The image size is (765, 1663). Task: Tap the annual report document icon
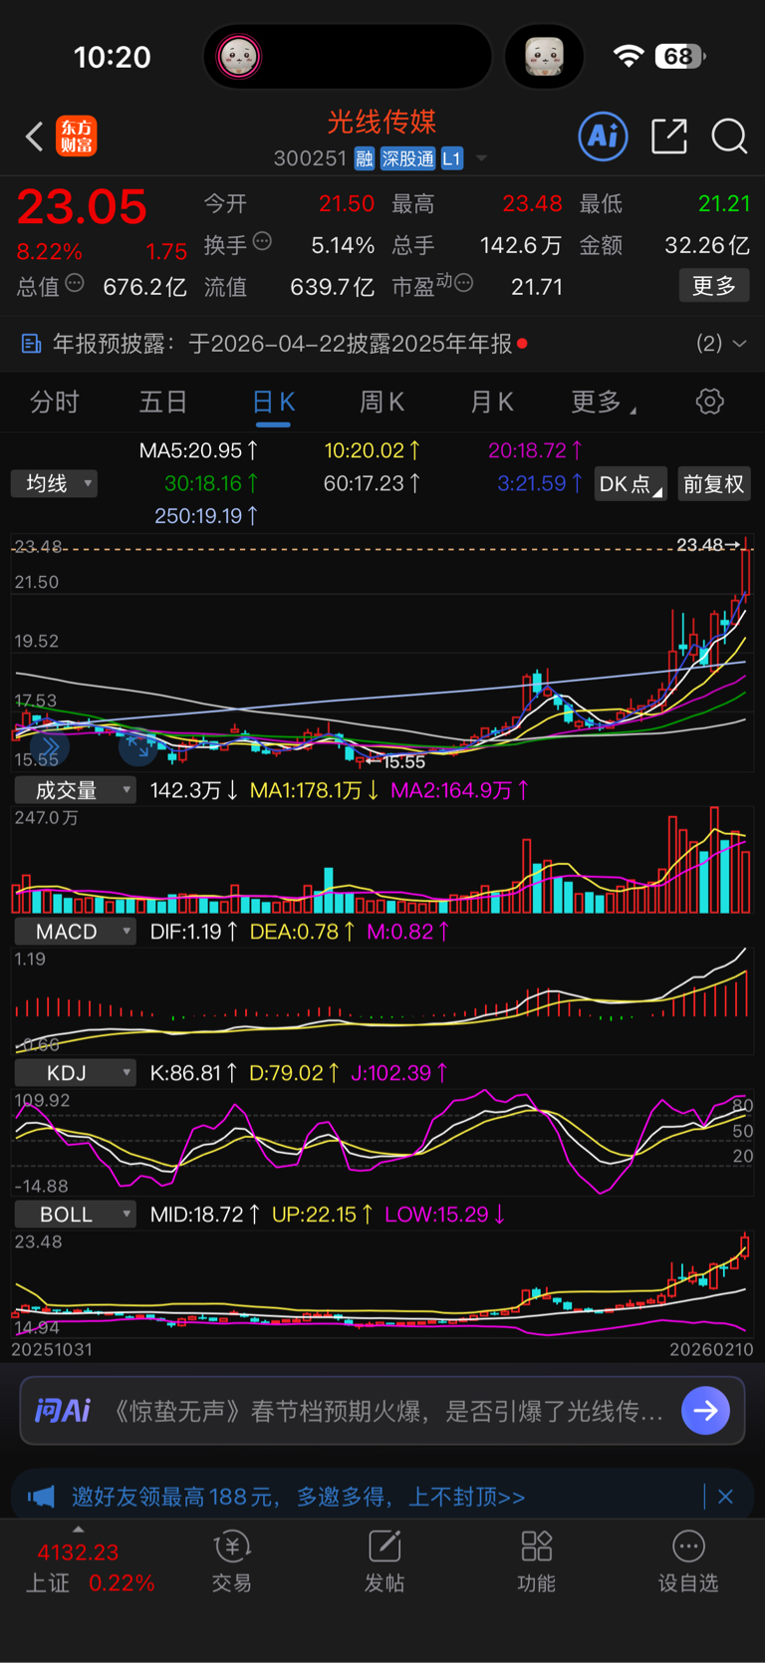(32, 344)
